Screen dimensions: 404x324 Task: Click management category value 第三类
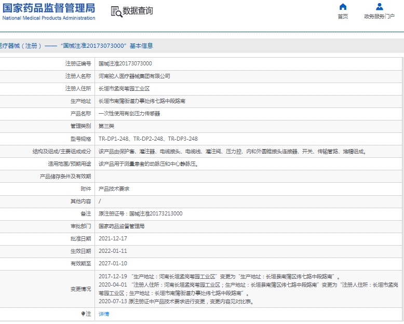point(106,126)
